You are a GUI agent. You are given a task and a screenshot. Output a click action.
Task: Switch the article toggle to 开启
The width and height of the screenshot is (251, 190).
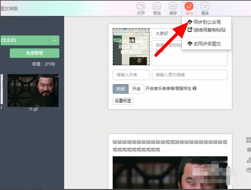[x=137, y=89]
